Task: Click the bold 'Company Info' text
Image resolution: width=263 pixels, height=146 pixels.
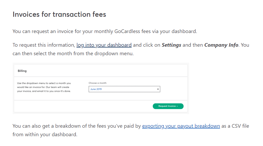Action: click(x=221, y=45)
